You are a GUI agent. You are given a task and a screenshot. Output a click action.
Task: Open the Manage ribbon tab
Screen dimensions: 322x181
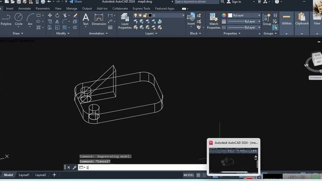tap(71, 9)
